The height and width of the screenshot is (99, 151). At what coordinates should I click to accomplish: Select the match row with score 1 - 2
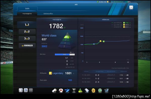tap(105, 79)
